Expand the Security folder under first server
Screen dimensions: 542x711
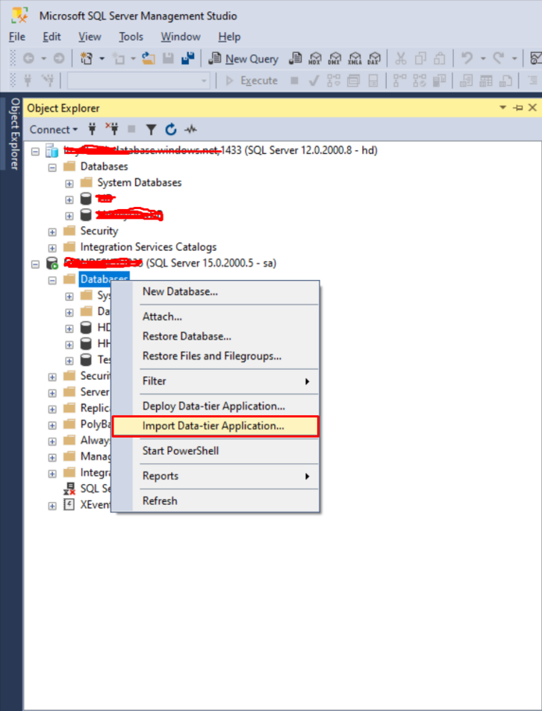tap(52, 232)
